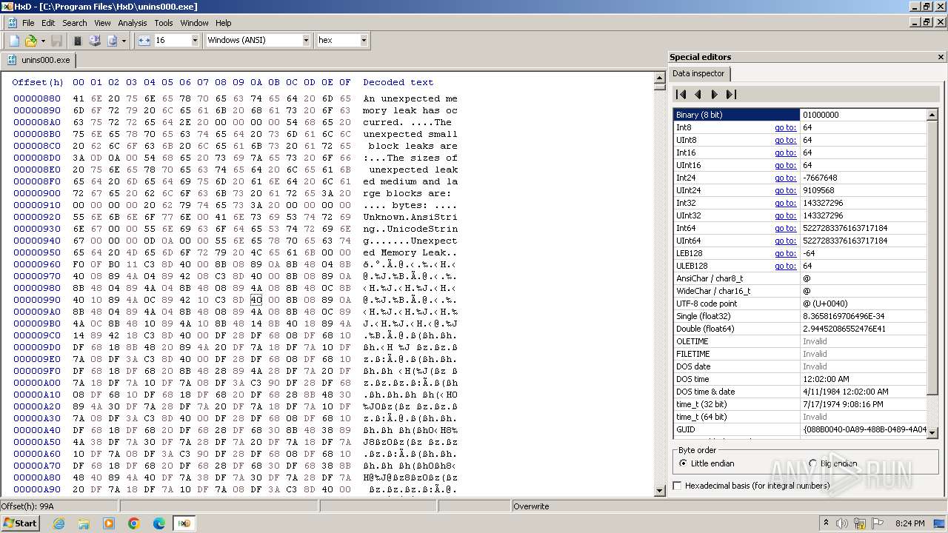This screenshot has width=948, height=533.
Task: Click the Overwrite status bar indicator
Action: (531, 506)
